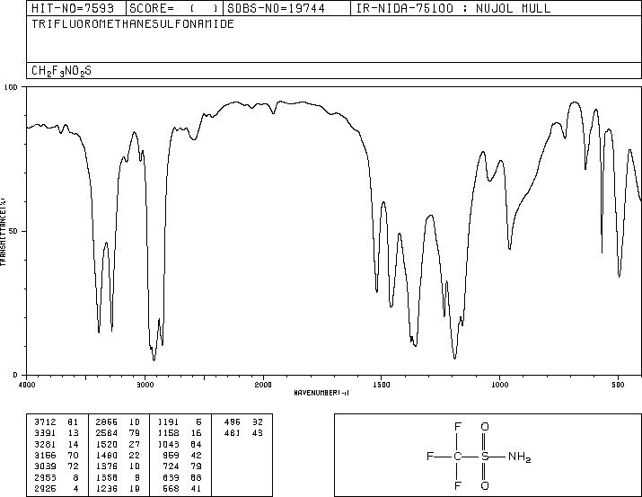This screenshot has height=497, width=642.
Task: Click the TRANSMITTANCE(%) vertical axis title
Action: pyautogui.click(x=3, y=232)
